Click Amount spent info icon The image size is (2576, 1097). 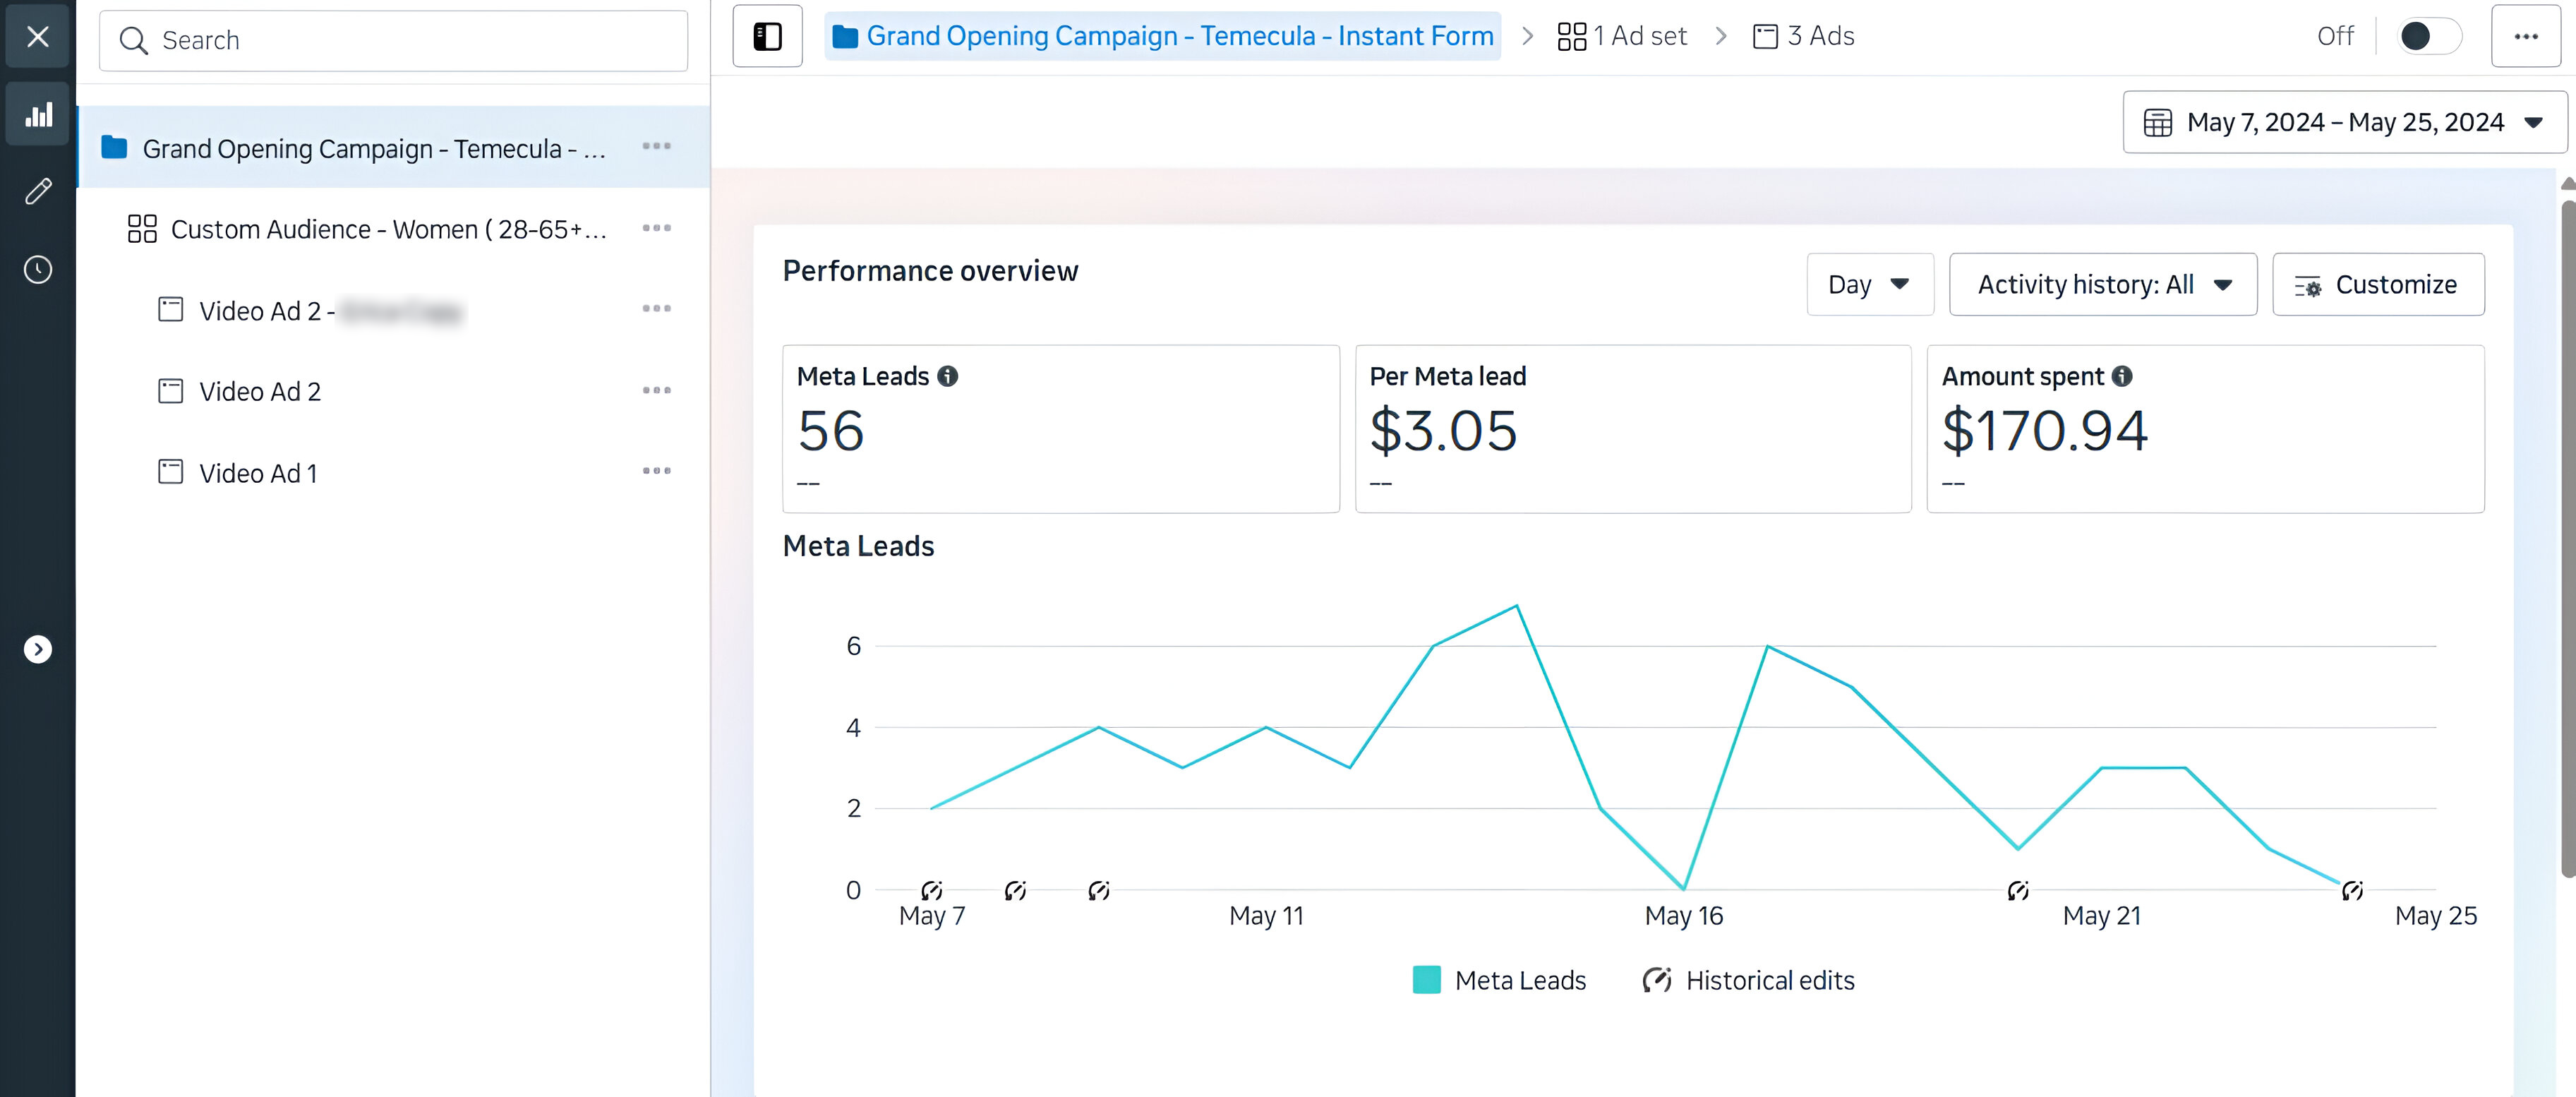(2121, 376)
